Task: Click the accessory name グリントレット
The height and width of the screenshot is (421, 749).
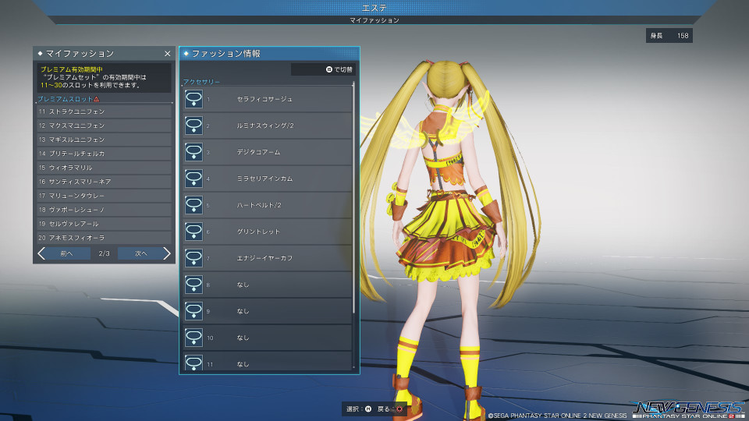Action: click(x=258, y=232)
